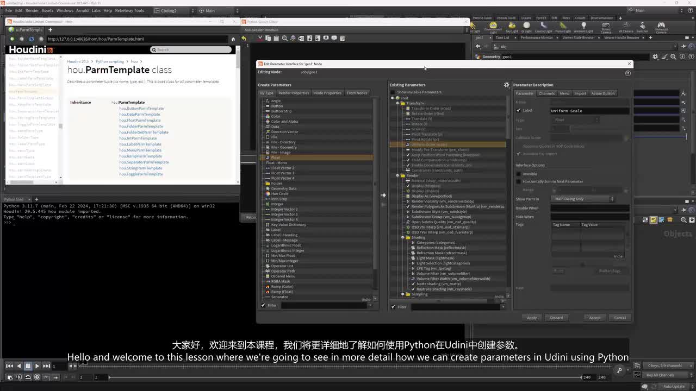
Task: Choose the Angle parameter type
Action: (276, 101)
